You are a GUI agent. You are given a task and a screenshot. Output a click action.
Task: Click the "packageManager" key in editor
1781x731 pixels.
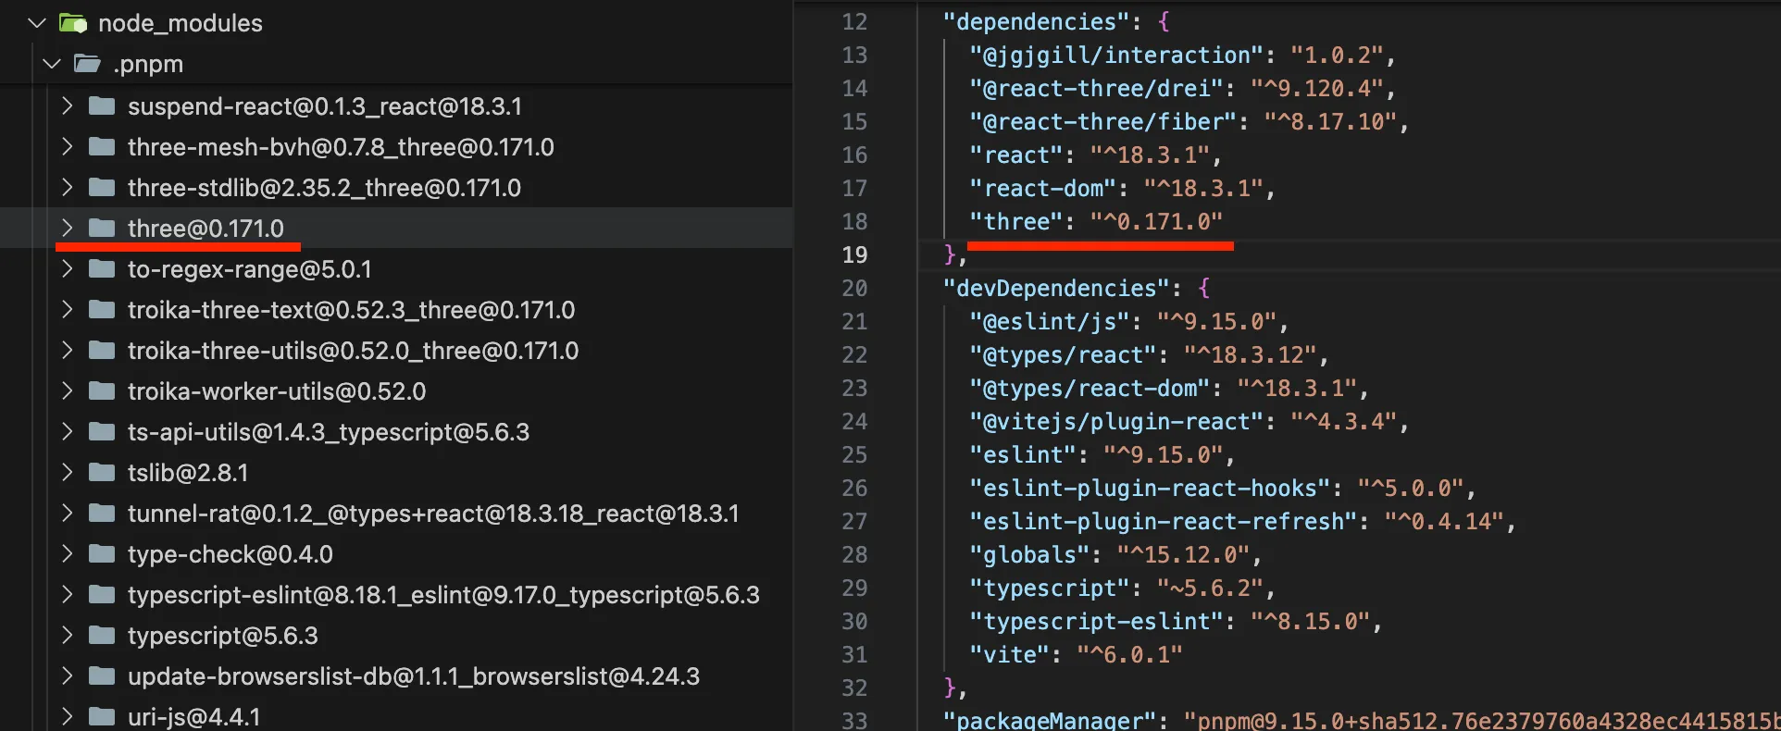pos(1049,720)
